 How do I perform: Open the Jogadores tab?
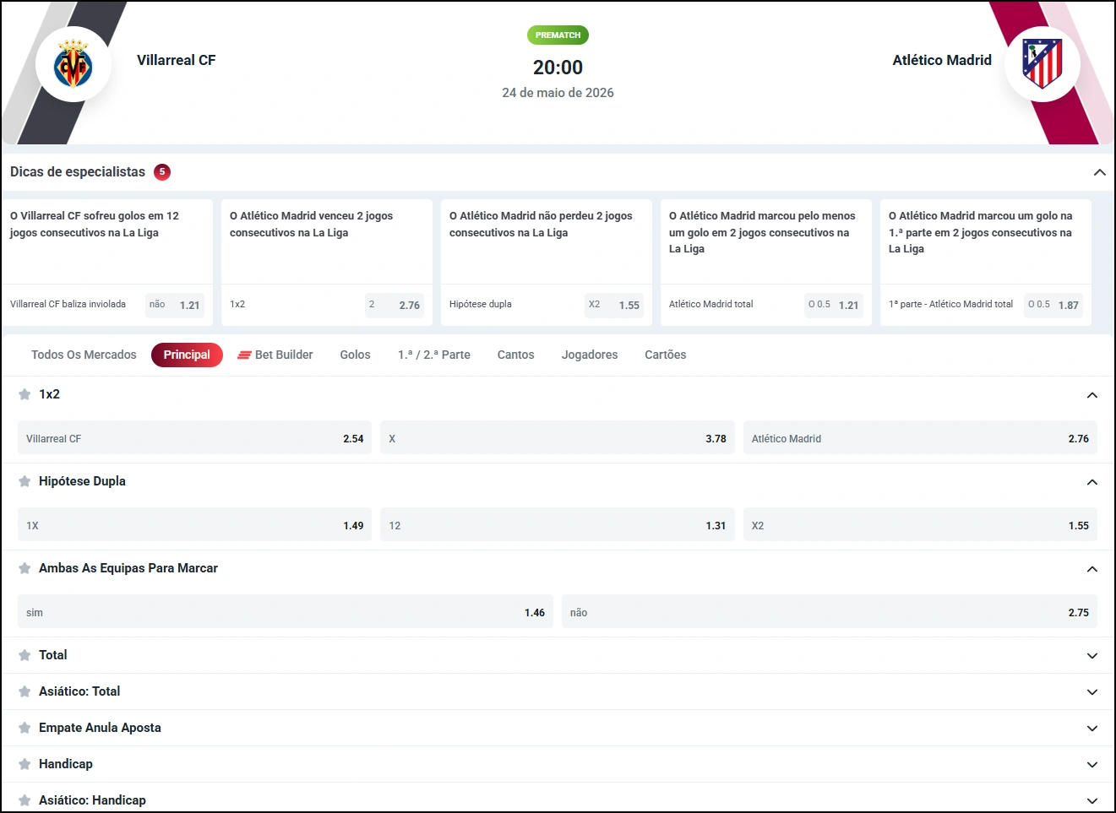[x=590, y=355]
